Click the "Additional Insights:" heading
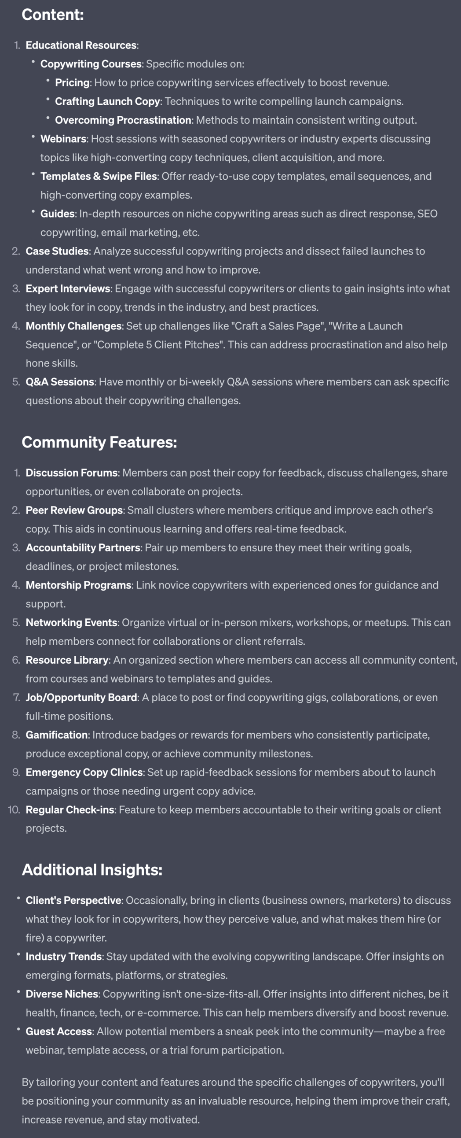The image size is (461, 1138). tap(92, 869)
